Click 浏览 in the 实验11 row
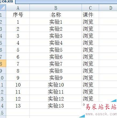The image size is (117, 118). 90,92
